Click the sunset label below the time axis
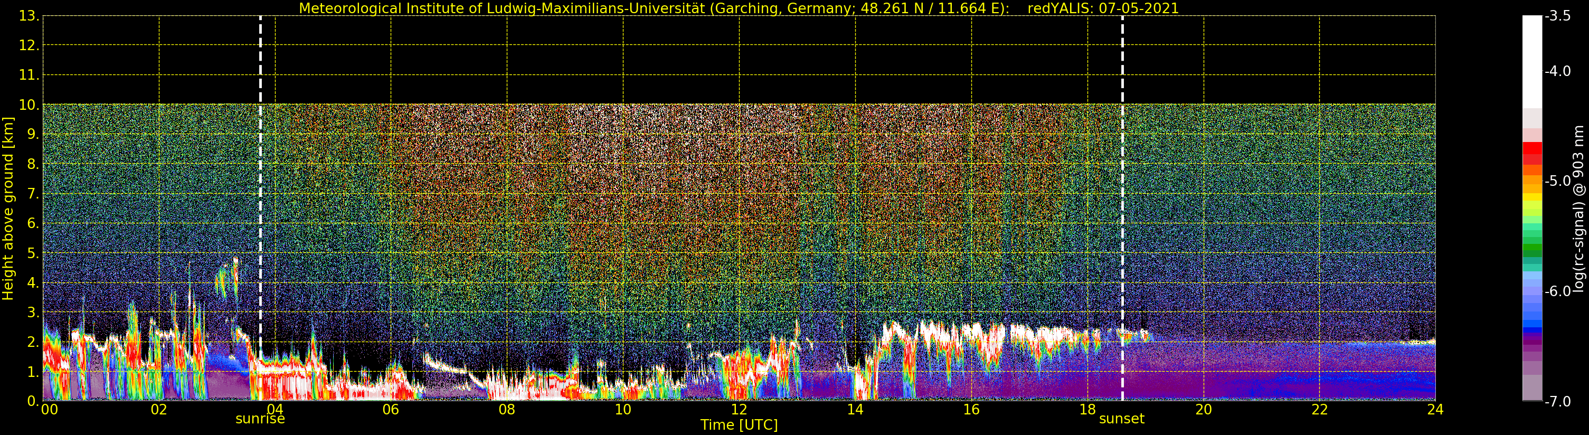The height and width of the screenshot is (435, 1589). click(1121, 419)
